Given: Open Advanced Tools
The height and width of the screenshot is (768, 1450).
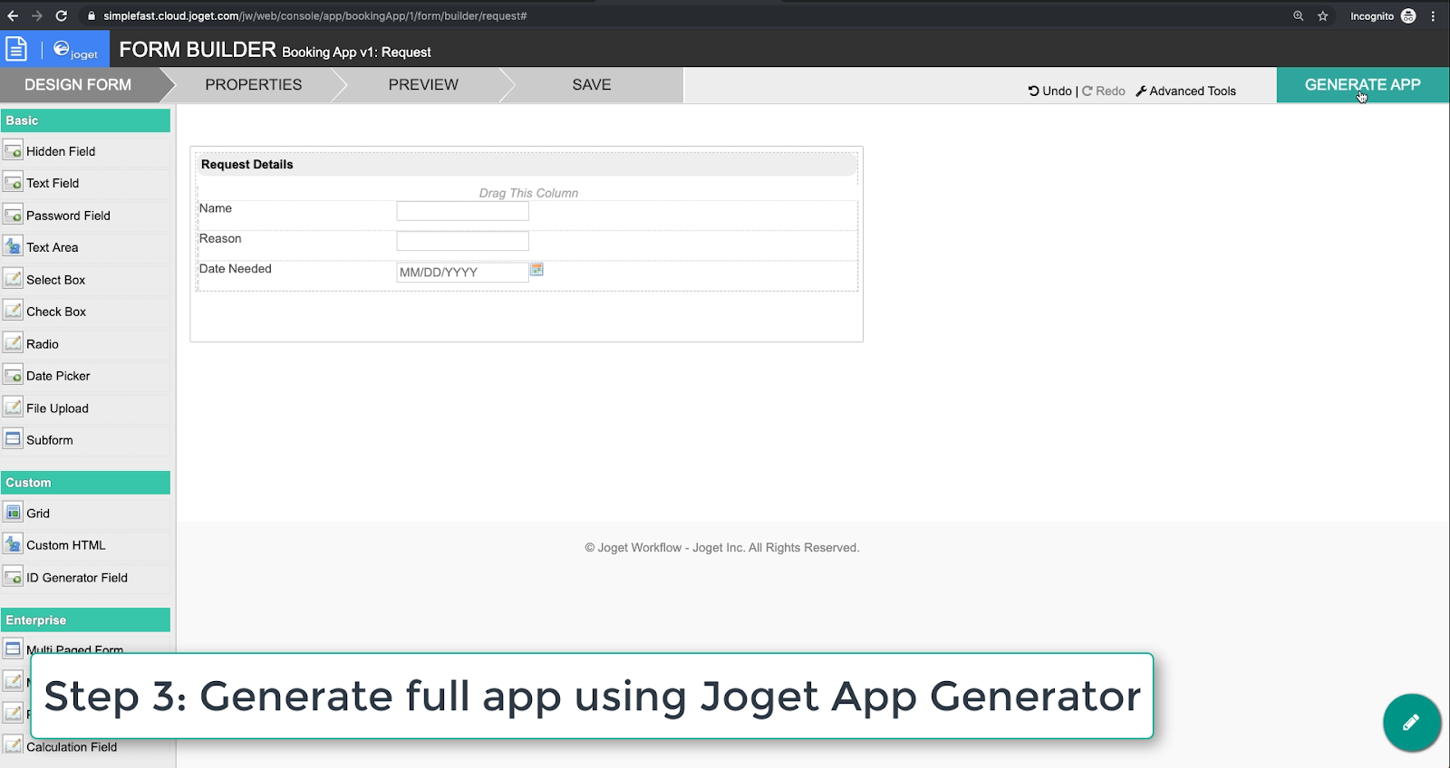Looking at the screenshot, I should coord(1185,91).
